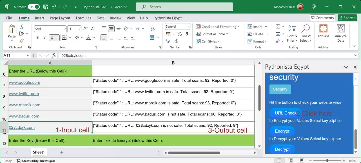
Task: Toggle Underline formatting
Action: click(x=52, y=37)
